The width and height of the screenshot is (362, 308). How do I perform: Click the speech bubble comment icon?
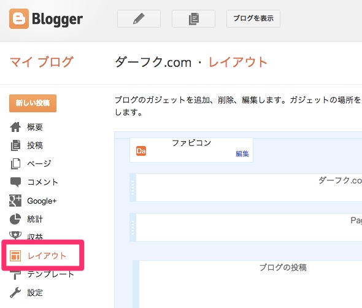coord(15,182)
